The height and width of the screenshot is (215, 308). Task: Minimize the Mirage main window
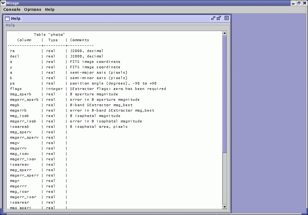[x=293, y=3]
